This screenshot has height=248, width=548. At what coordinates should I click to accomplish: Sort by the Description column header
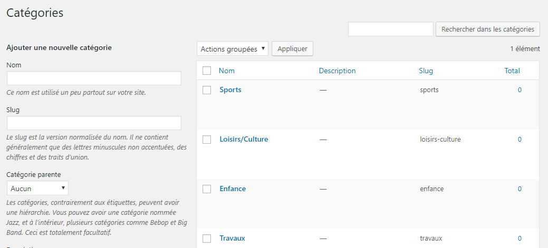tap(337, 71)
